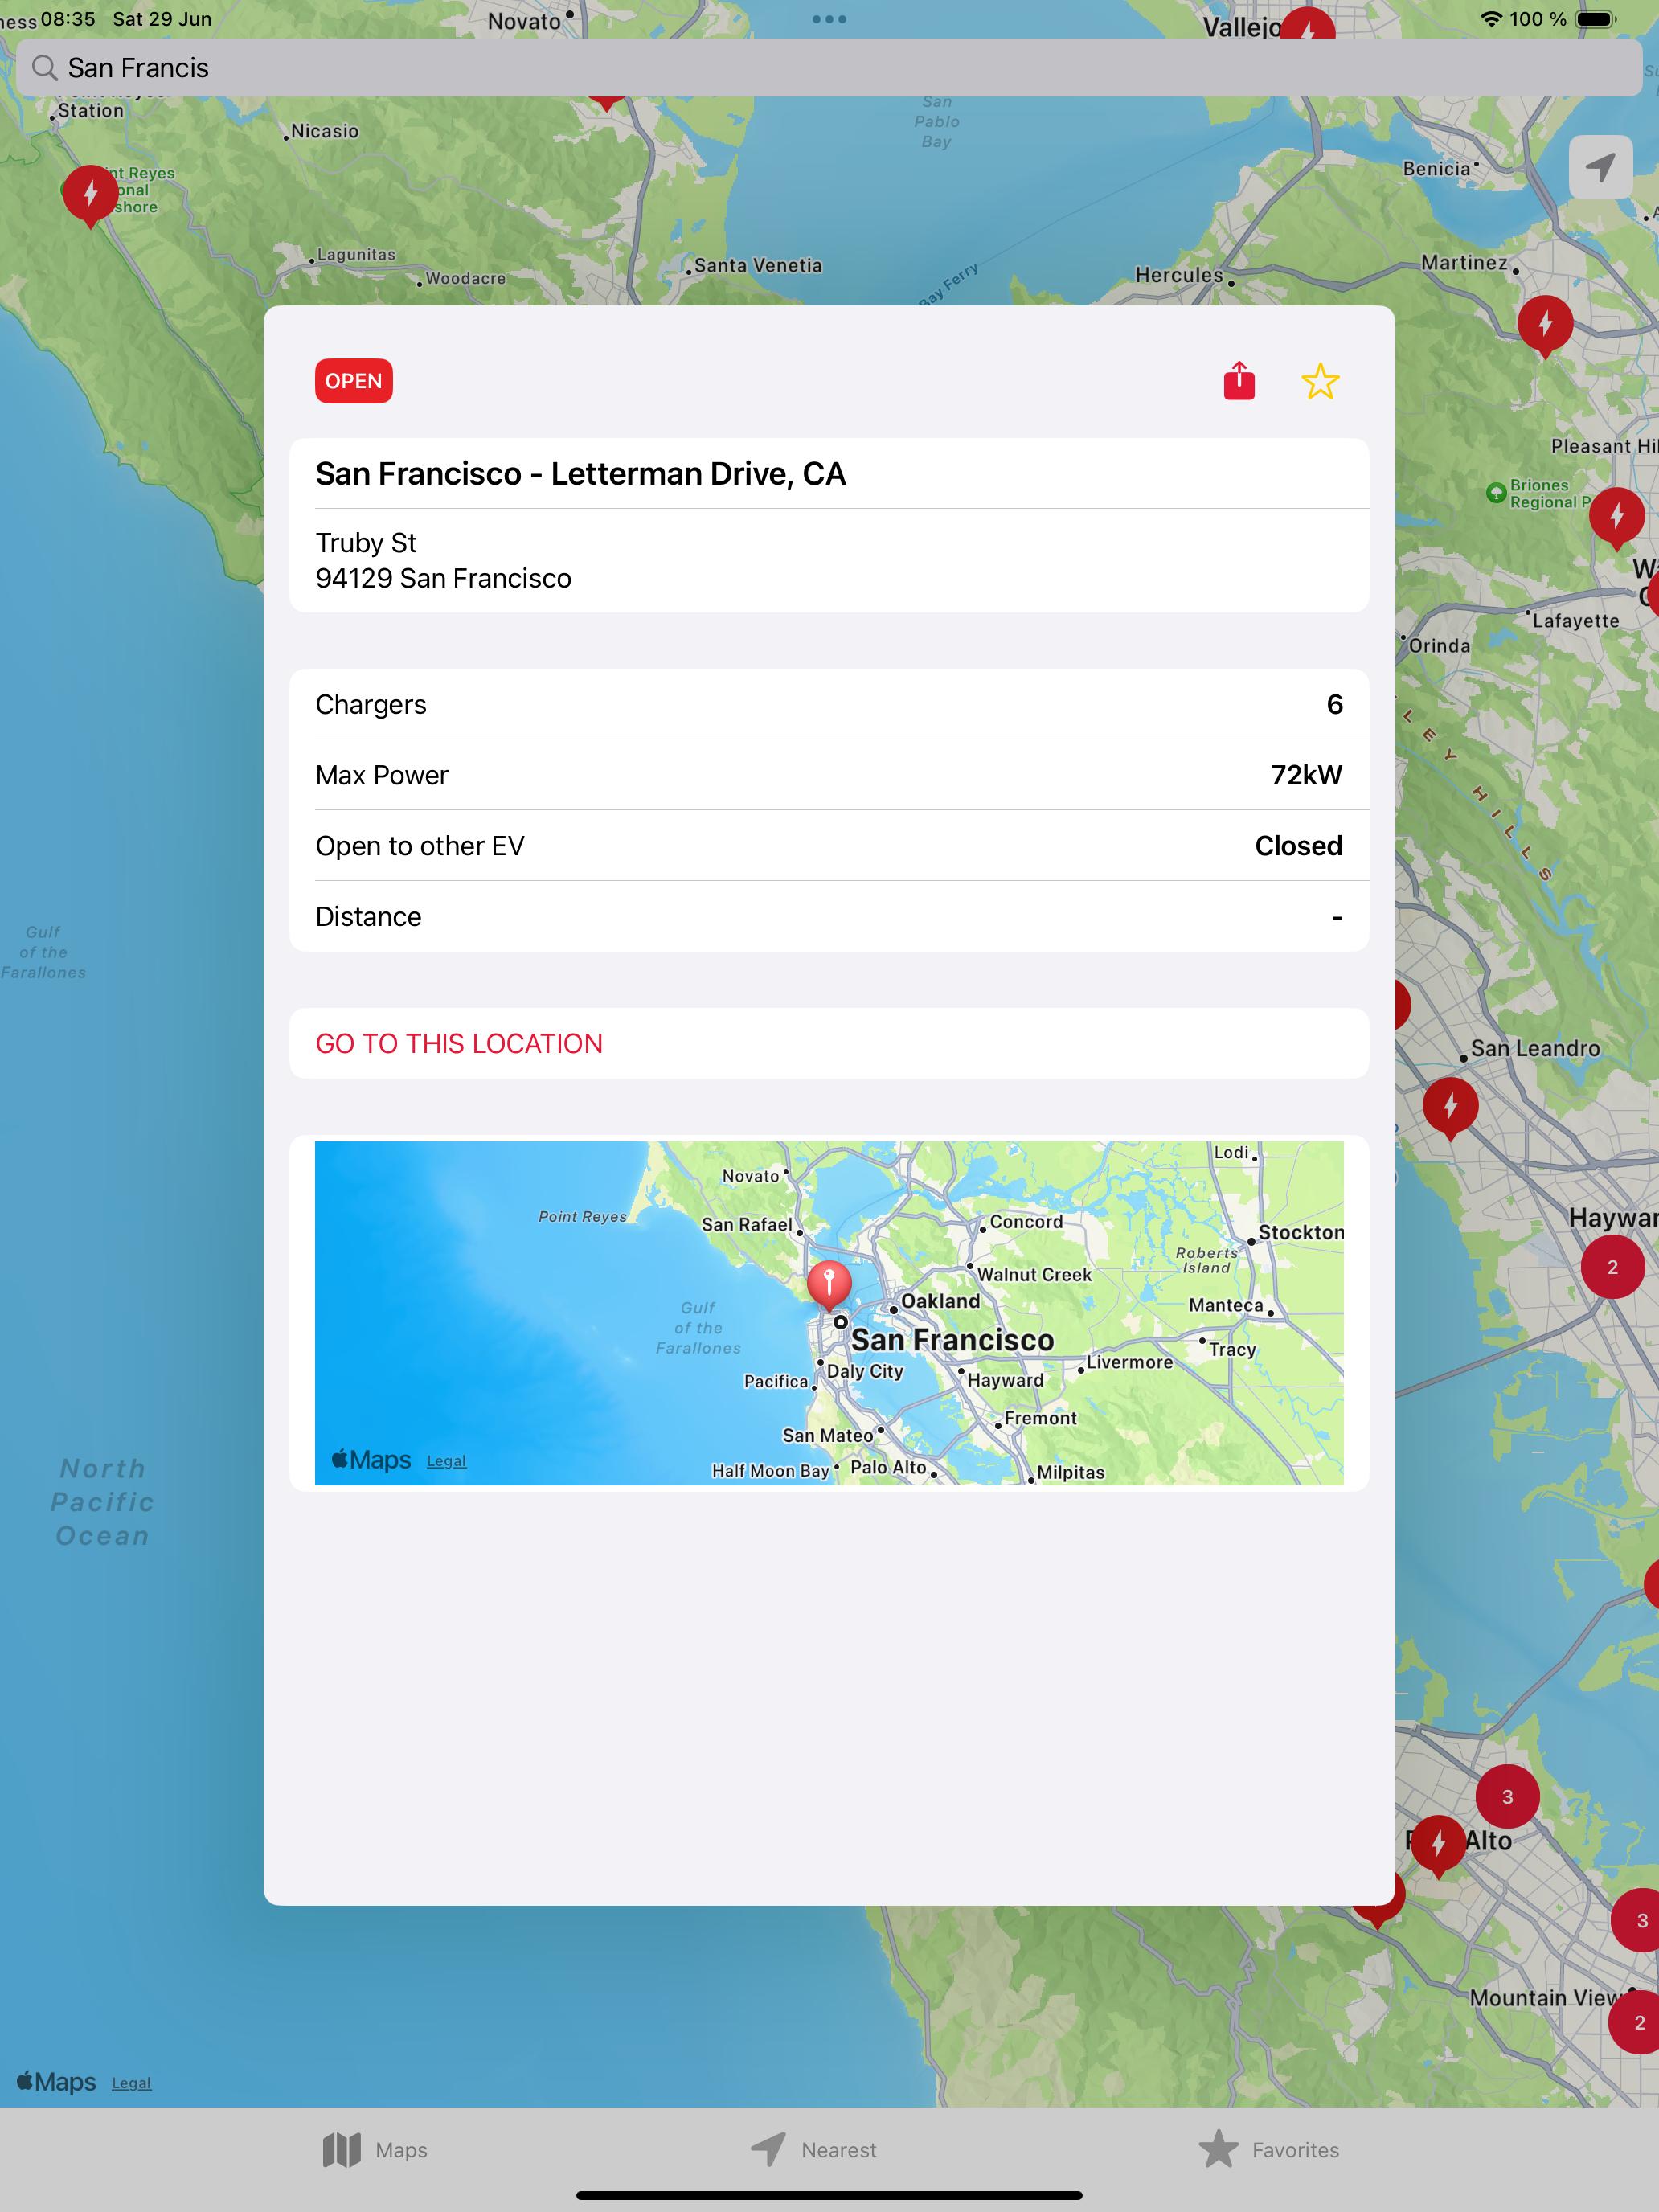Tap the San Leandro map label
Viewport: 1659px width, 2212px height.
[1535, 1048]
